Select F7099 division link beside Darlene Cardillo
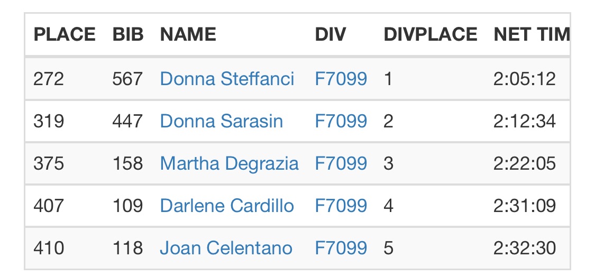The height and width of the screenshot is (276, 595). coord(341,206)
